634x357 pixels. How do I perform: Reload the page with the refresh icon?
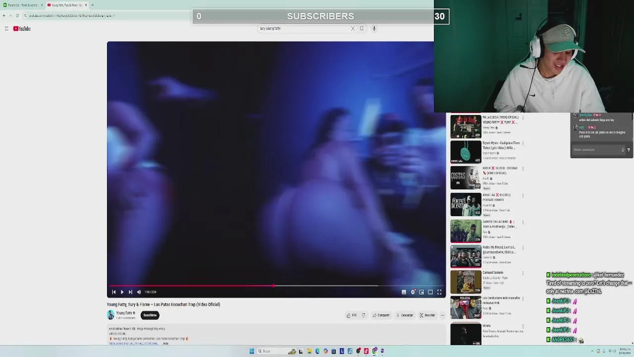click(x=17, y=15)
